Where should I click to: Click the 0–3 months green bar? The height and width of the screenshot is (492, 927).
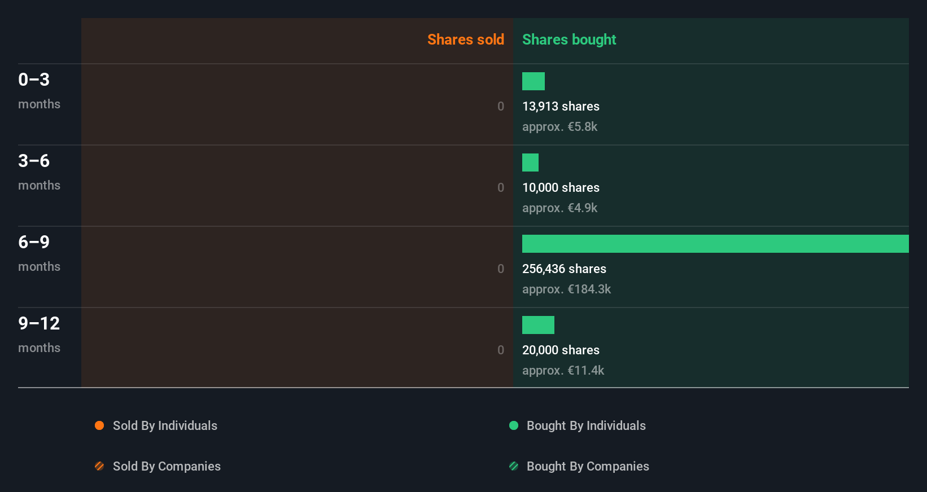coord(534,81)
